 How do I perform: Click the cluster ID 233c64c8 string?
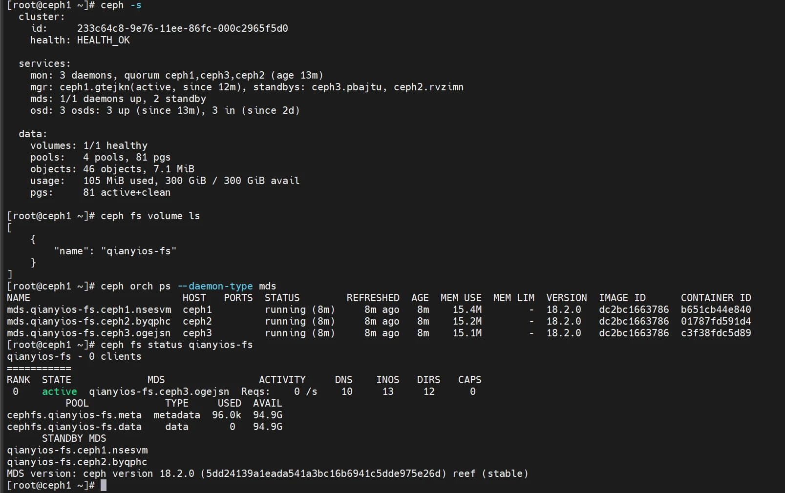[x=182, y=28]
